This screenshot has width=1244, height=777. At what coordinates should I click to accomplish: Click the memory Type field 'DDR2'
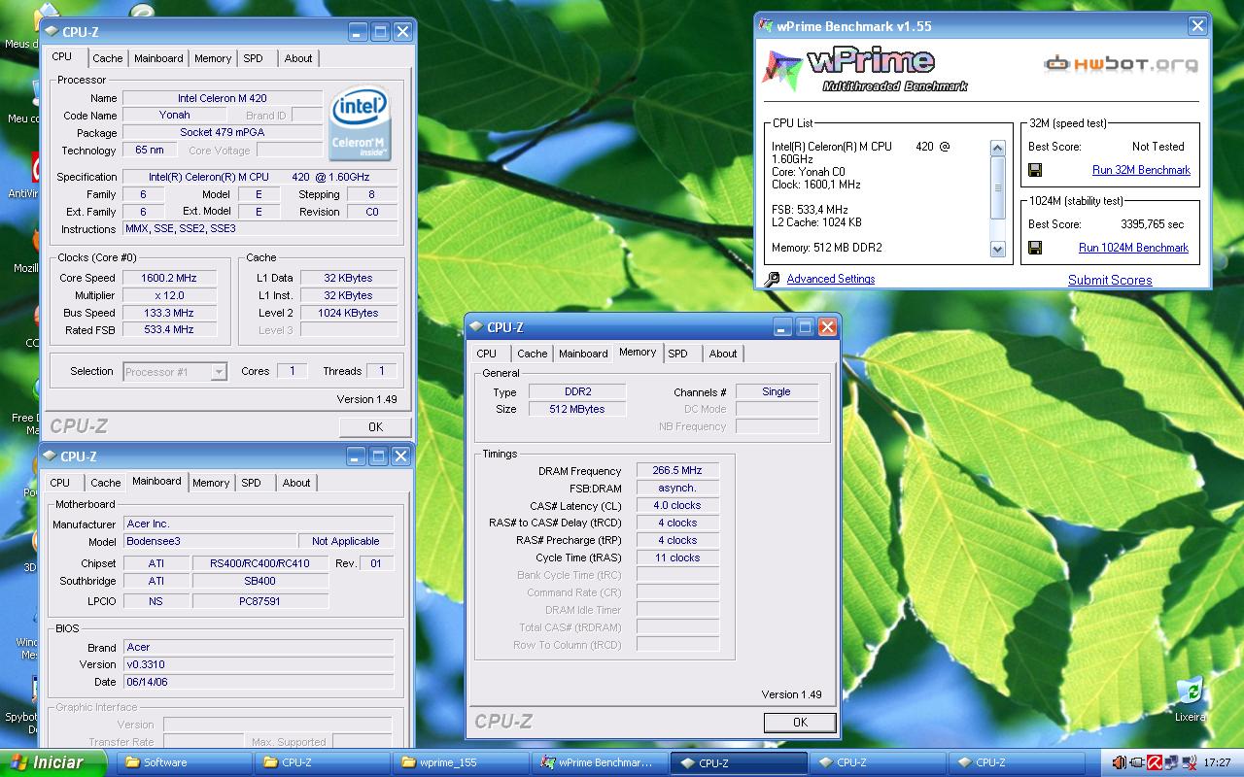(x=577, y=391)
